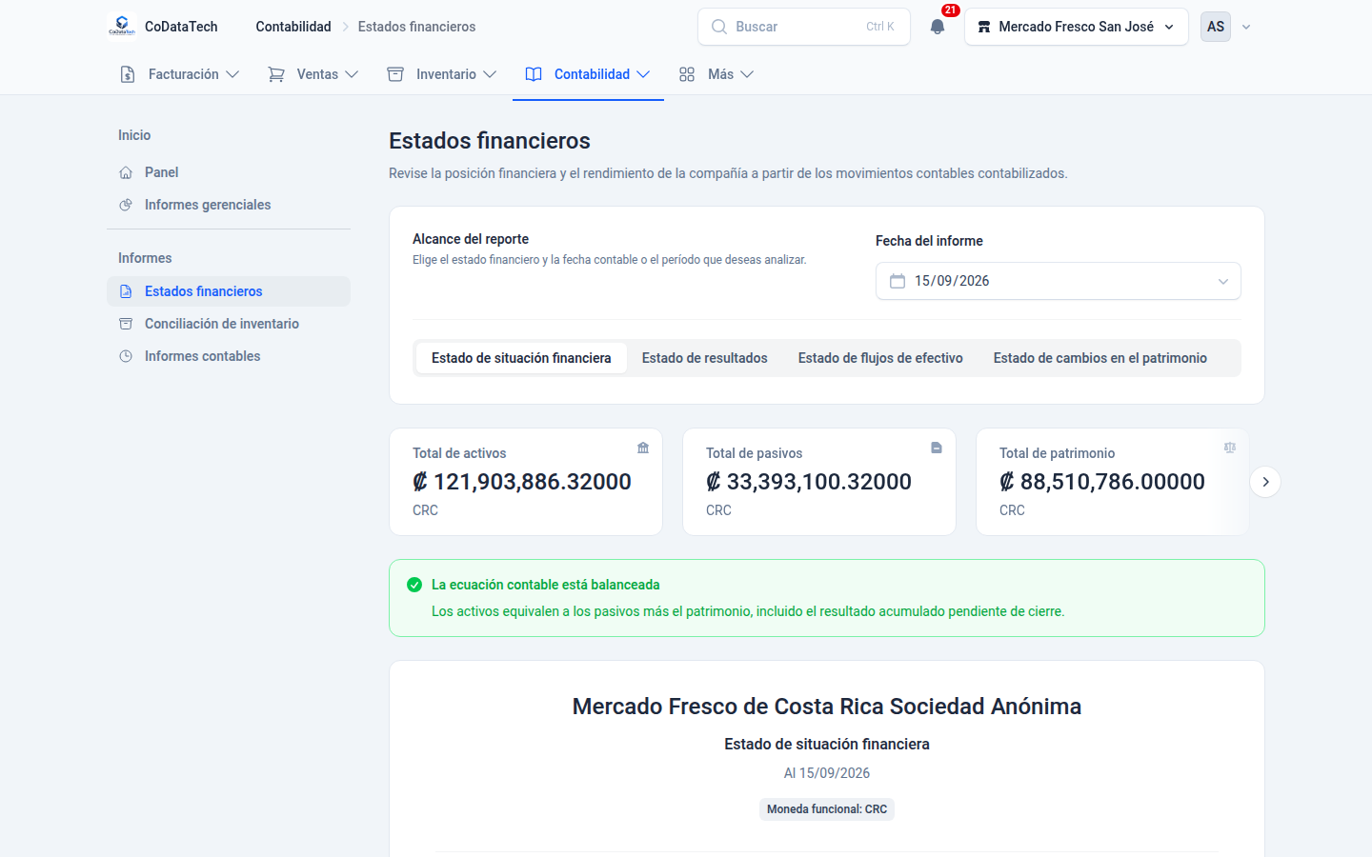Open Informes gerenciales in the sidebar

(229, 205)
